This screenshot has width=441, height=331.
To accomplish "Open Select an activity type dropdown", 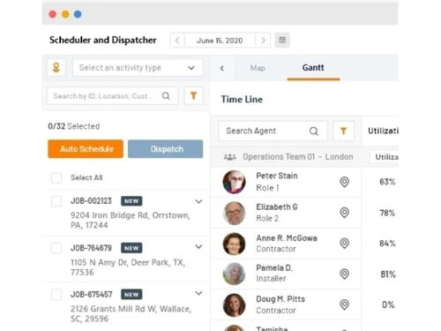I will coord(138,68).
